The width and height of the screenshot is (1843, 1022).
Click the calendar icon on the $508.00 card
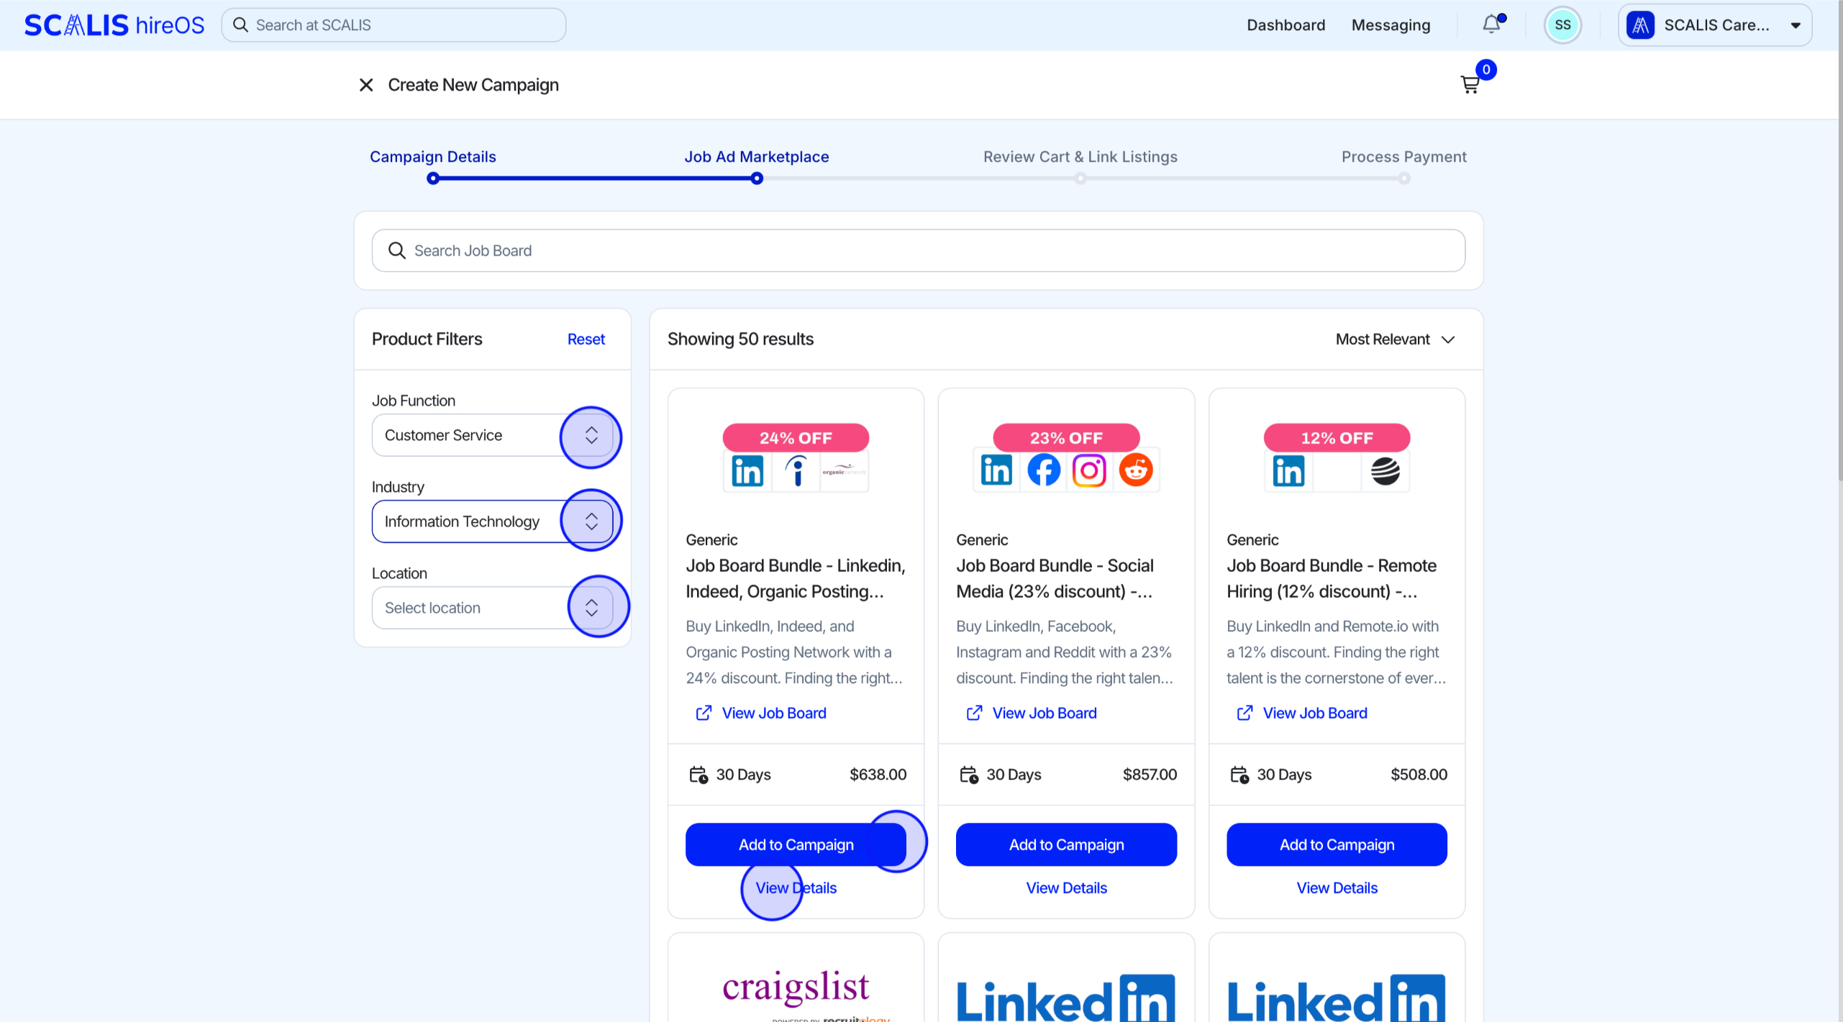click(1239, 775)
